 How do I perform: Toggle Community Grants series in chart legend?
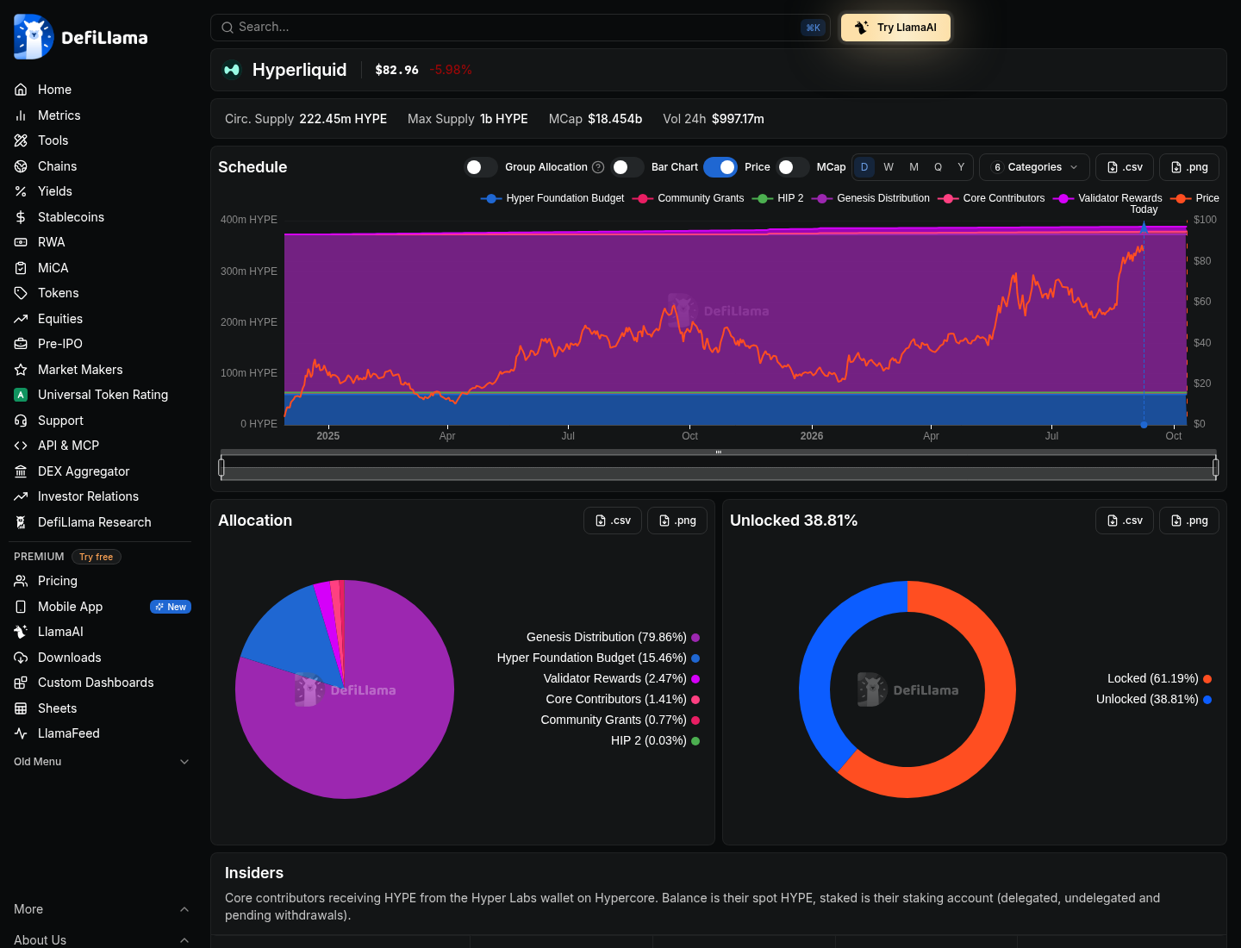tap(688, 198)
